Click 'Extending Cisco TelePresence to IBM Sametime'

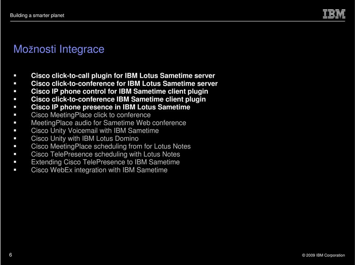[x=105, y=162]
